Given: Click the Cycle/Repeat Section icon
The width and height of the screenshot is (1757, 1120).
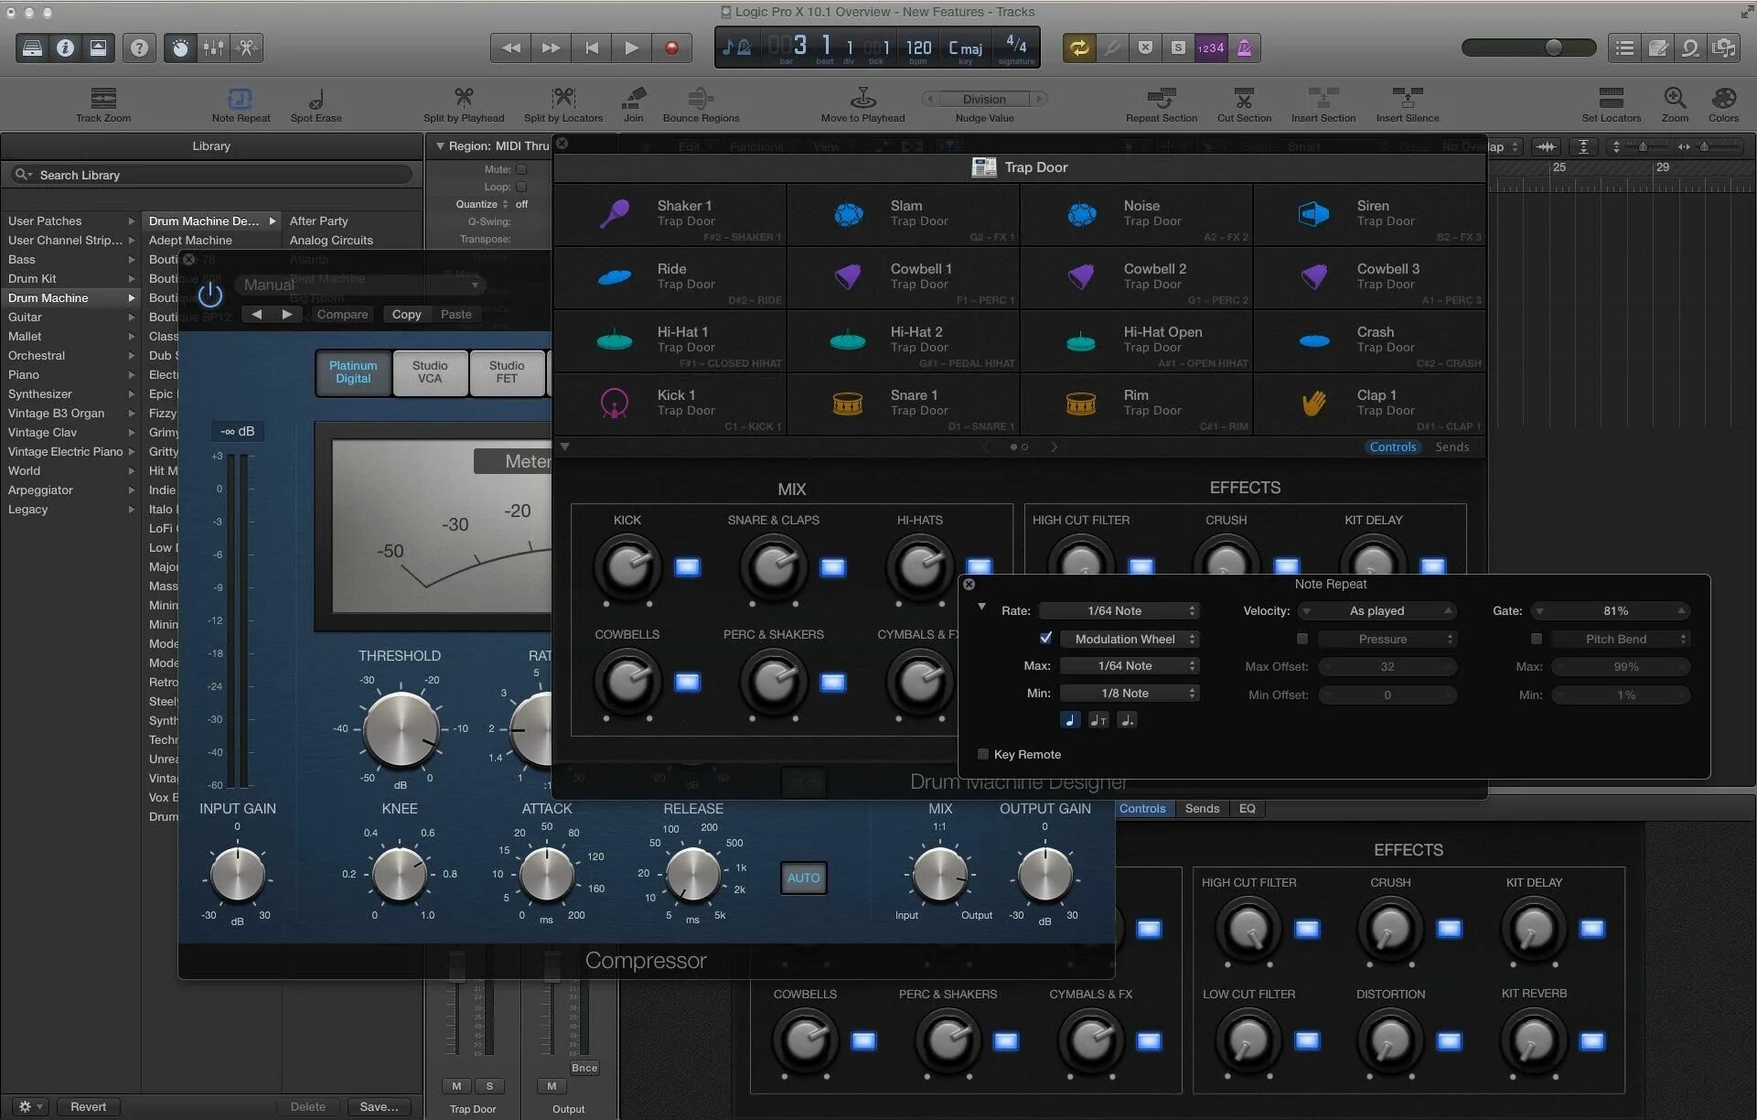Looking at the screenshot, I should pos(1081,48).
